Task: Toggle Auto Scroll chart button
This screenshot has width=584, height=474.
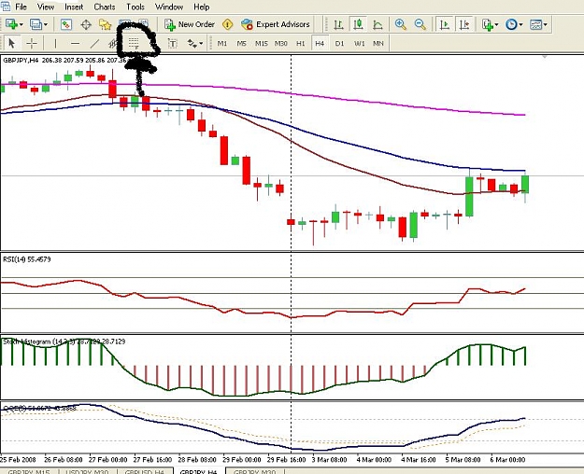Action: pyautogui.click(x=445, y=24)
